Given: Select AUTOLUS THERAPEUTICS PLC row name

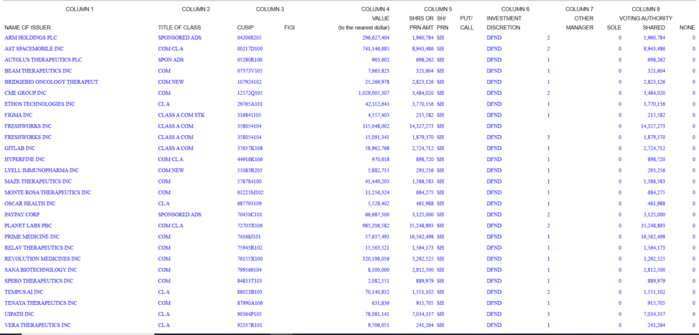Looking at the screenshot, I should click(43, 59).
